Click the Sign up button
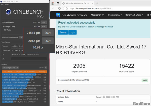This screenshot has width=151, height=106. coord(63,32)
